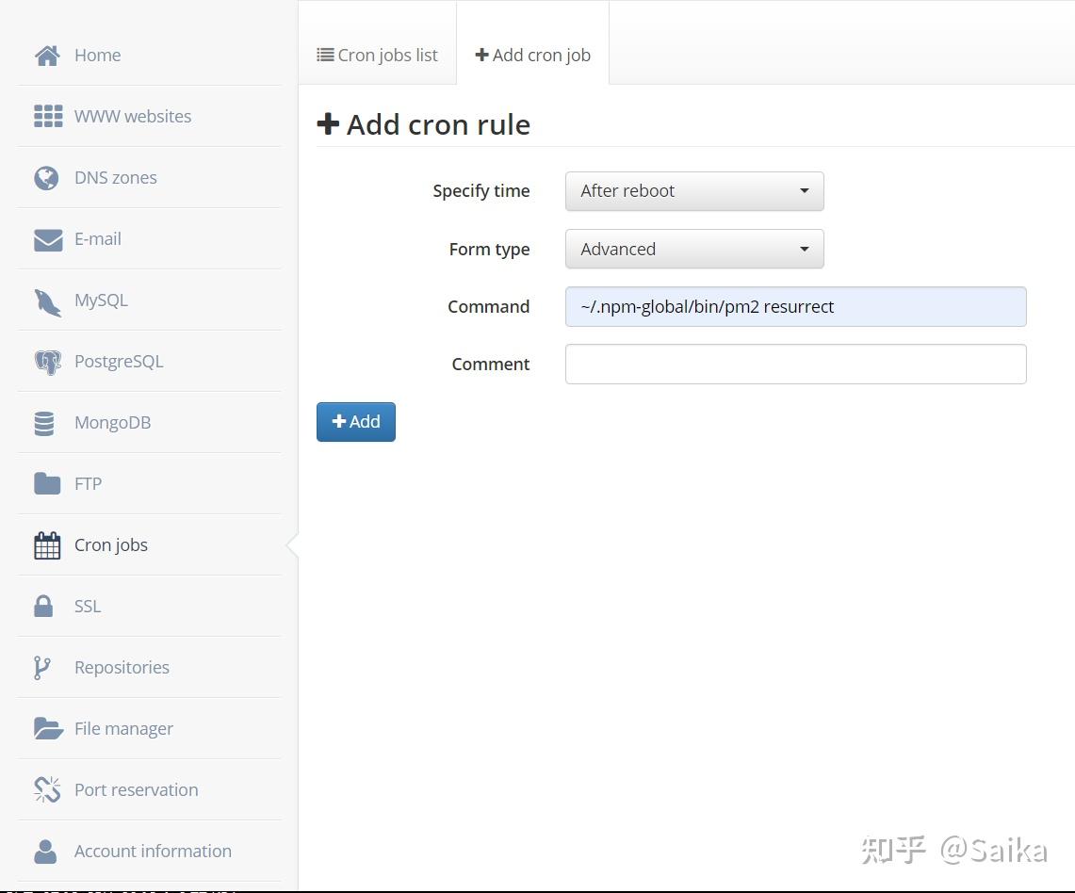The image size is (1075, 893).
Task: Switch to the Cron jobs list tab
Action: click(377, 56)
